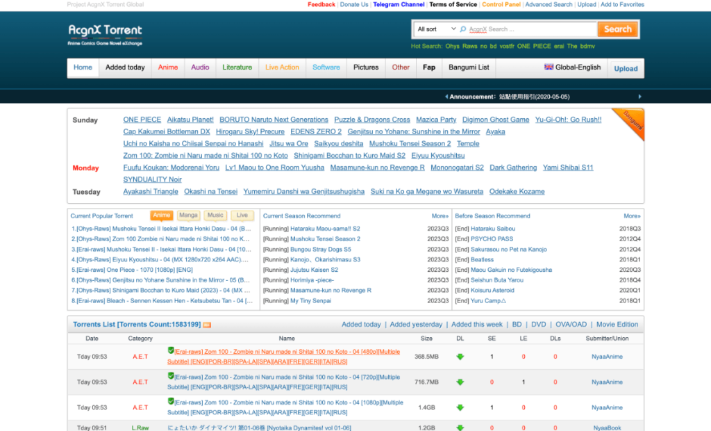Open the Audio navigation tab
Image resolution: width=711 pixels, height=431 pixels.
coord(200,67)
